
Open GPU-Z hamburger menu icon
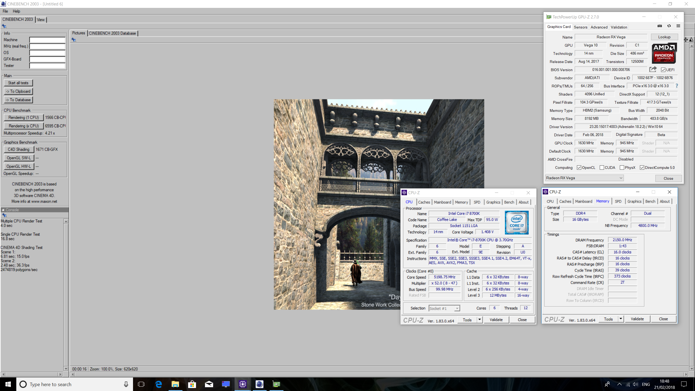[x=678, y=26]
